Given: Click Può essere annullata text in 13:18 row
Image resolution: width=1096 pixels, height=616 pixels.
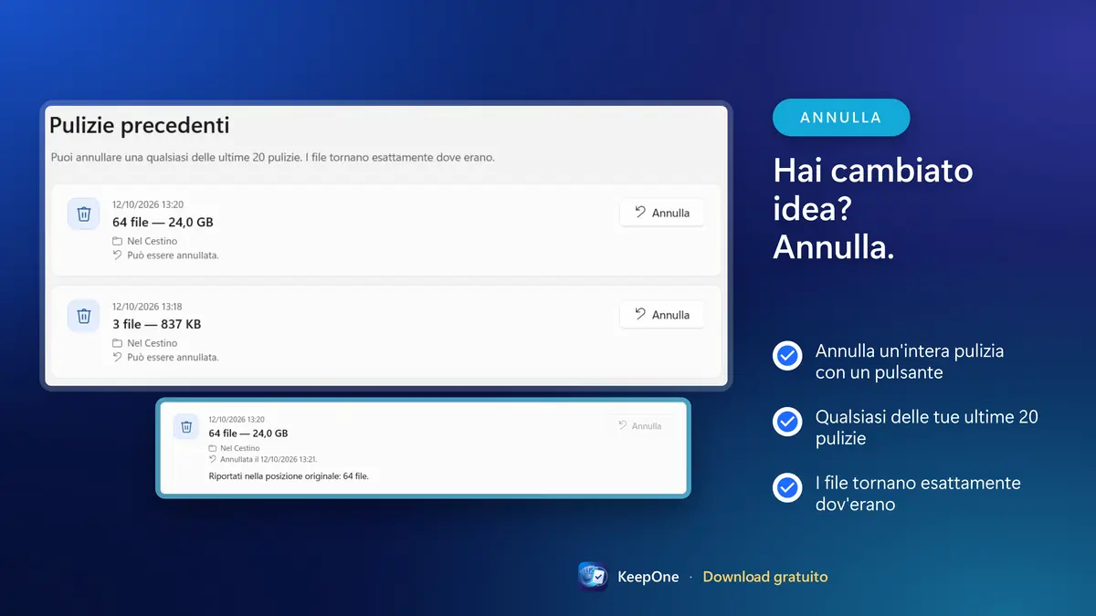Looking at the screenshot, I should pyautogui.click(x=173, y=358).
